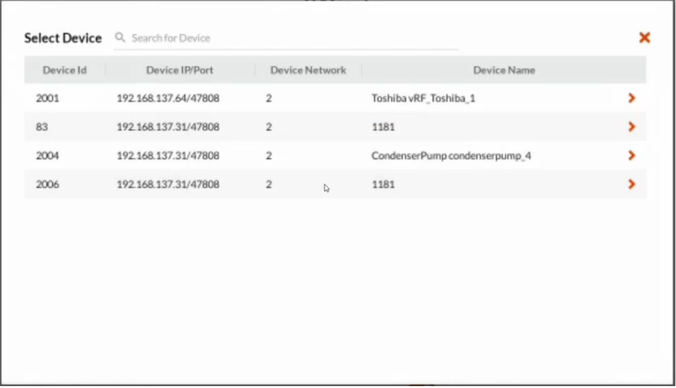Open device 83 with its arrow

pos(632,127)
